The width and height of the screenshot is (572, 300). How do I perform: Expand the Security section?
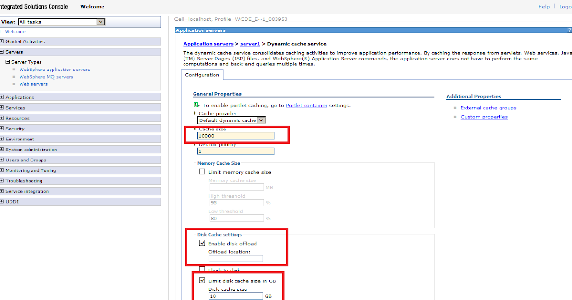(x=4, y=128)
